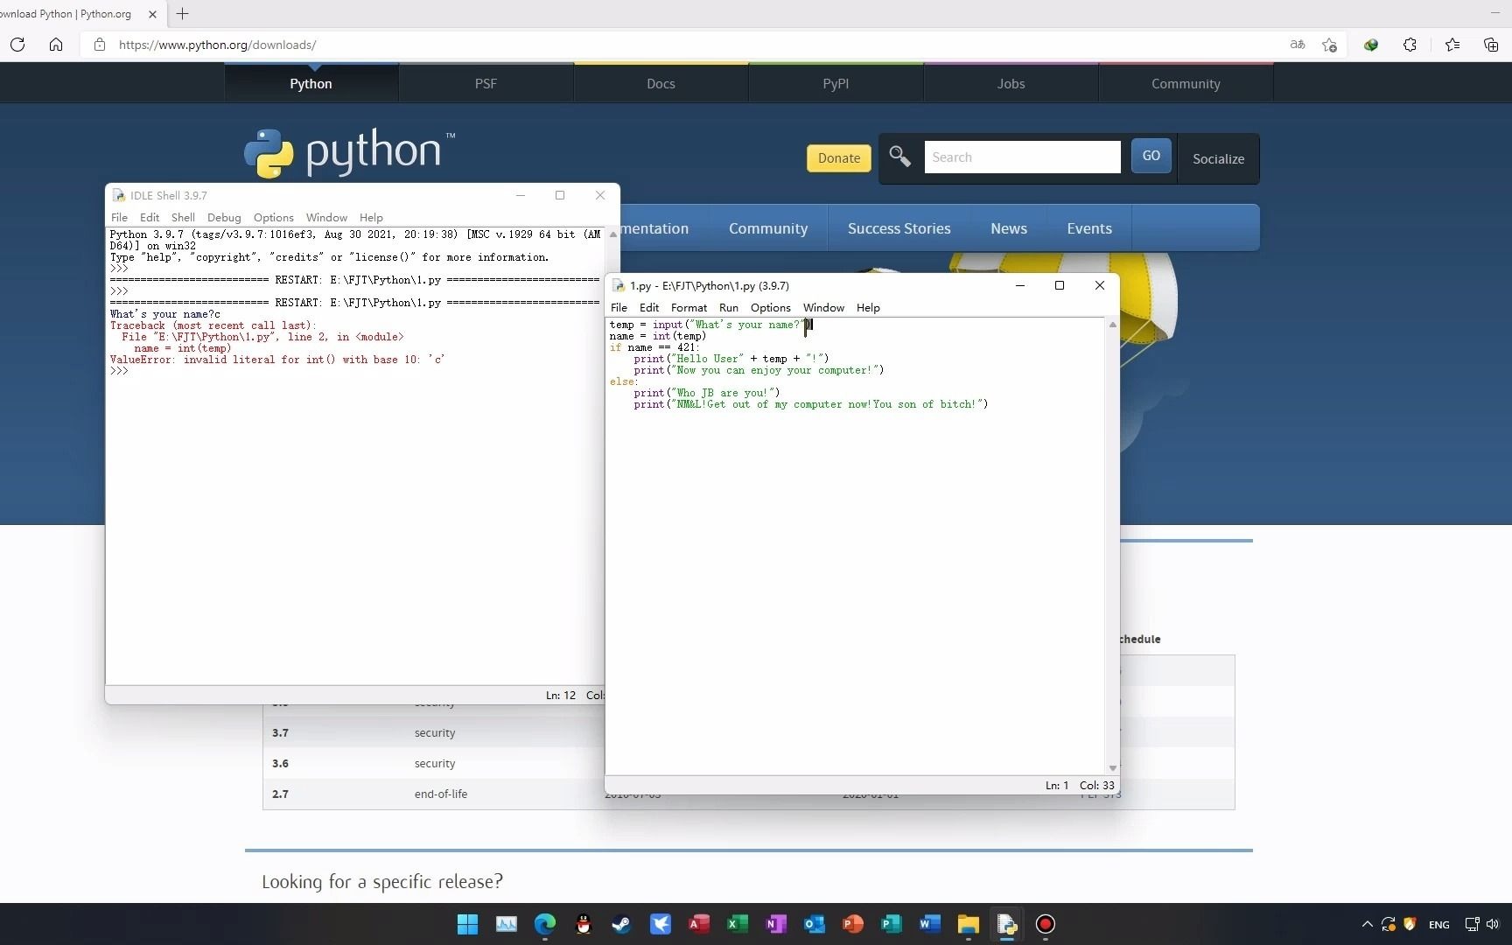Click the IDM download manager extension icon
Viewport: 1512px width, 945px height.
click(1371, 45)
